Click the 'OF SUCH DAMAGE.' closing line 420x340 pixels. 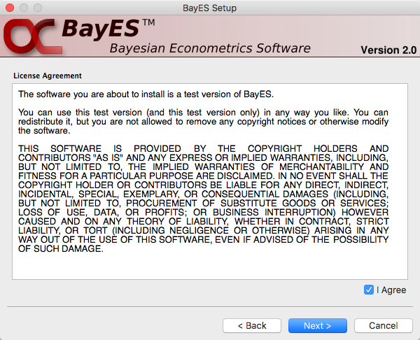click(61, 249)
